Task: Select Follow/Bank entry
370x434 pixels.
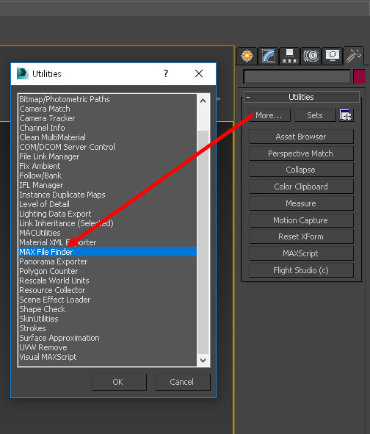Action: click(107, 176)
